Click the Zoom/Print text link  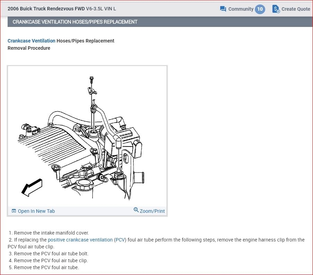152,211
